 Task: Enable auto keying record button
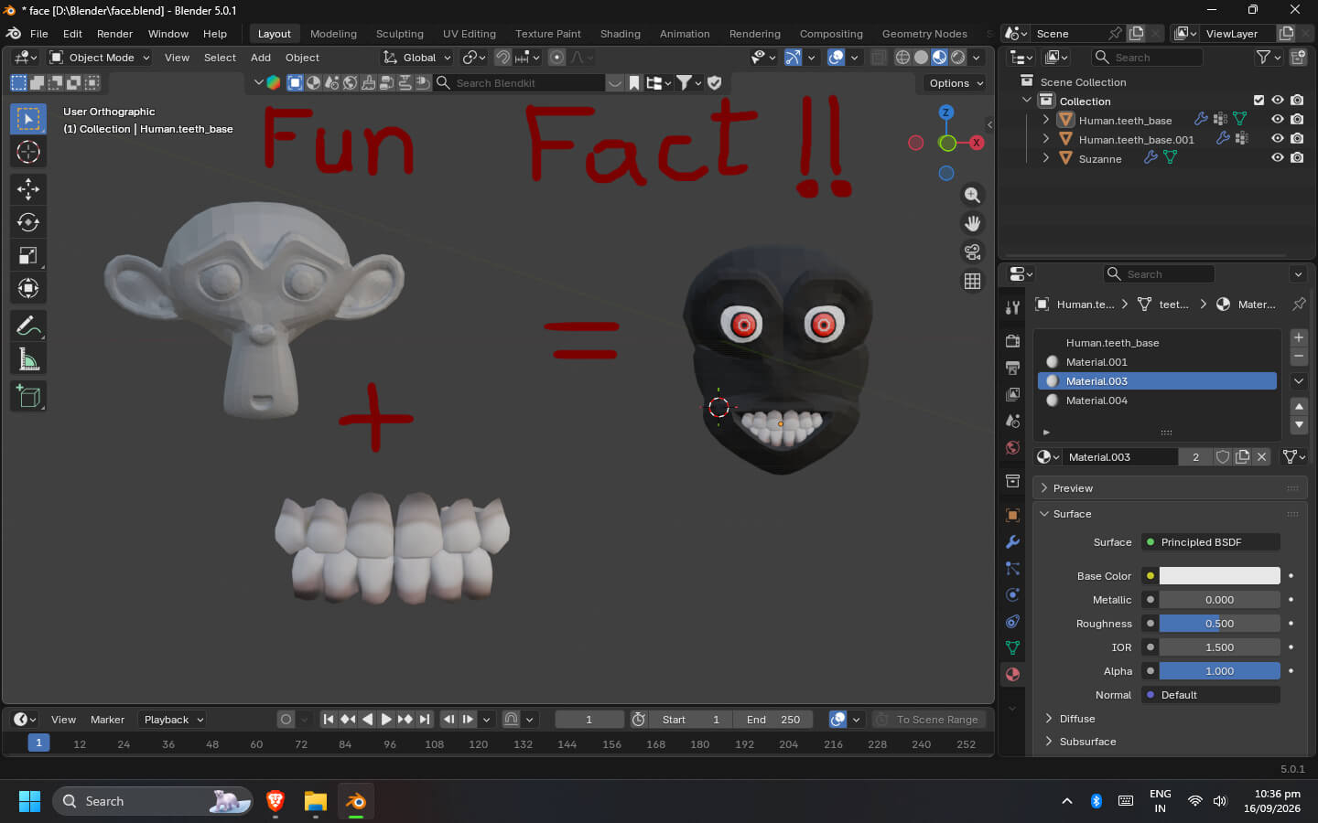tap(286, 720)
